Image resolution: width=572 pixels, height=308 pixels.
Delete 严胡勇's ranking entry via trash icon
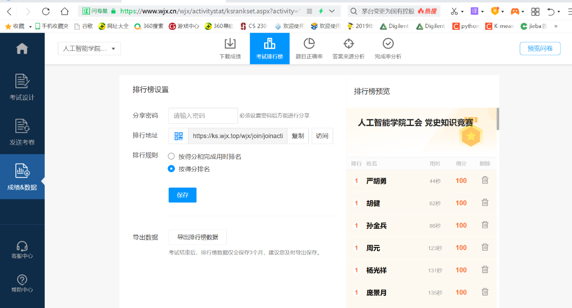click(485, 180)
